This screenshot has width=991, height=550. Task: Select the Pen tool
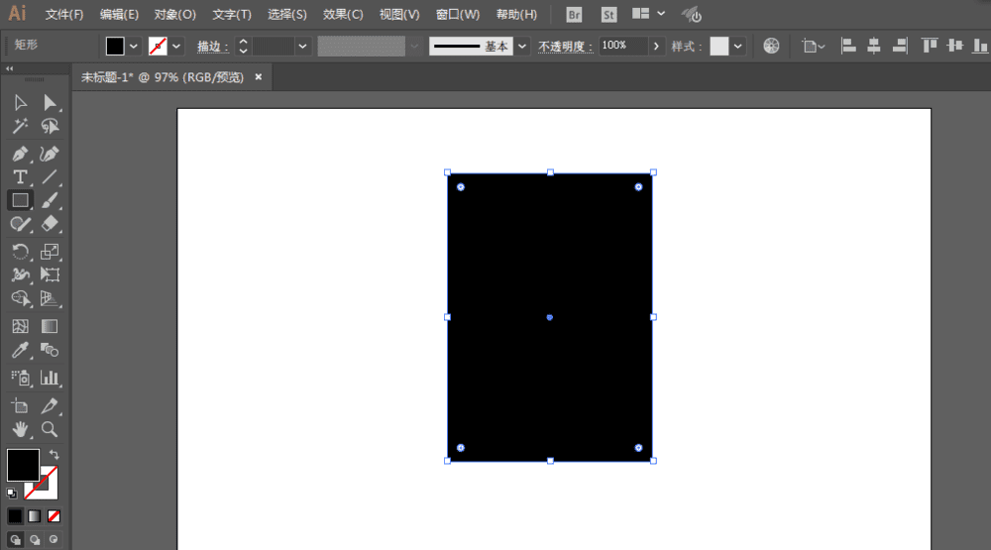[x=20, y=154]
